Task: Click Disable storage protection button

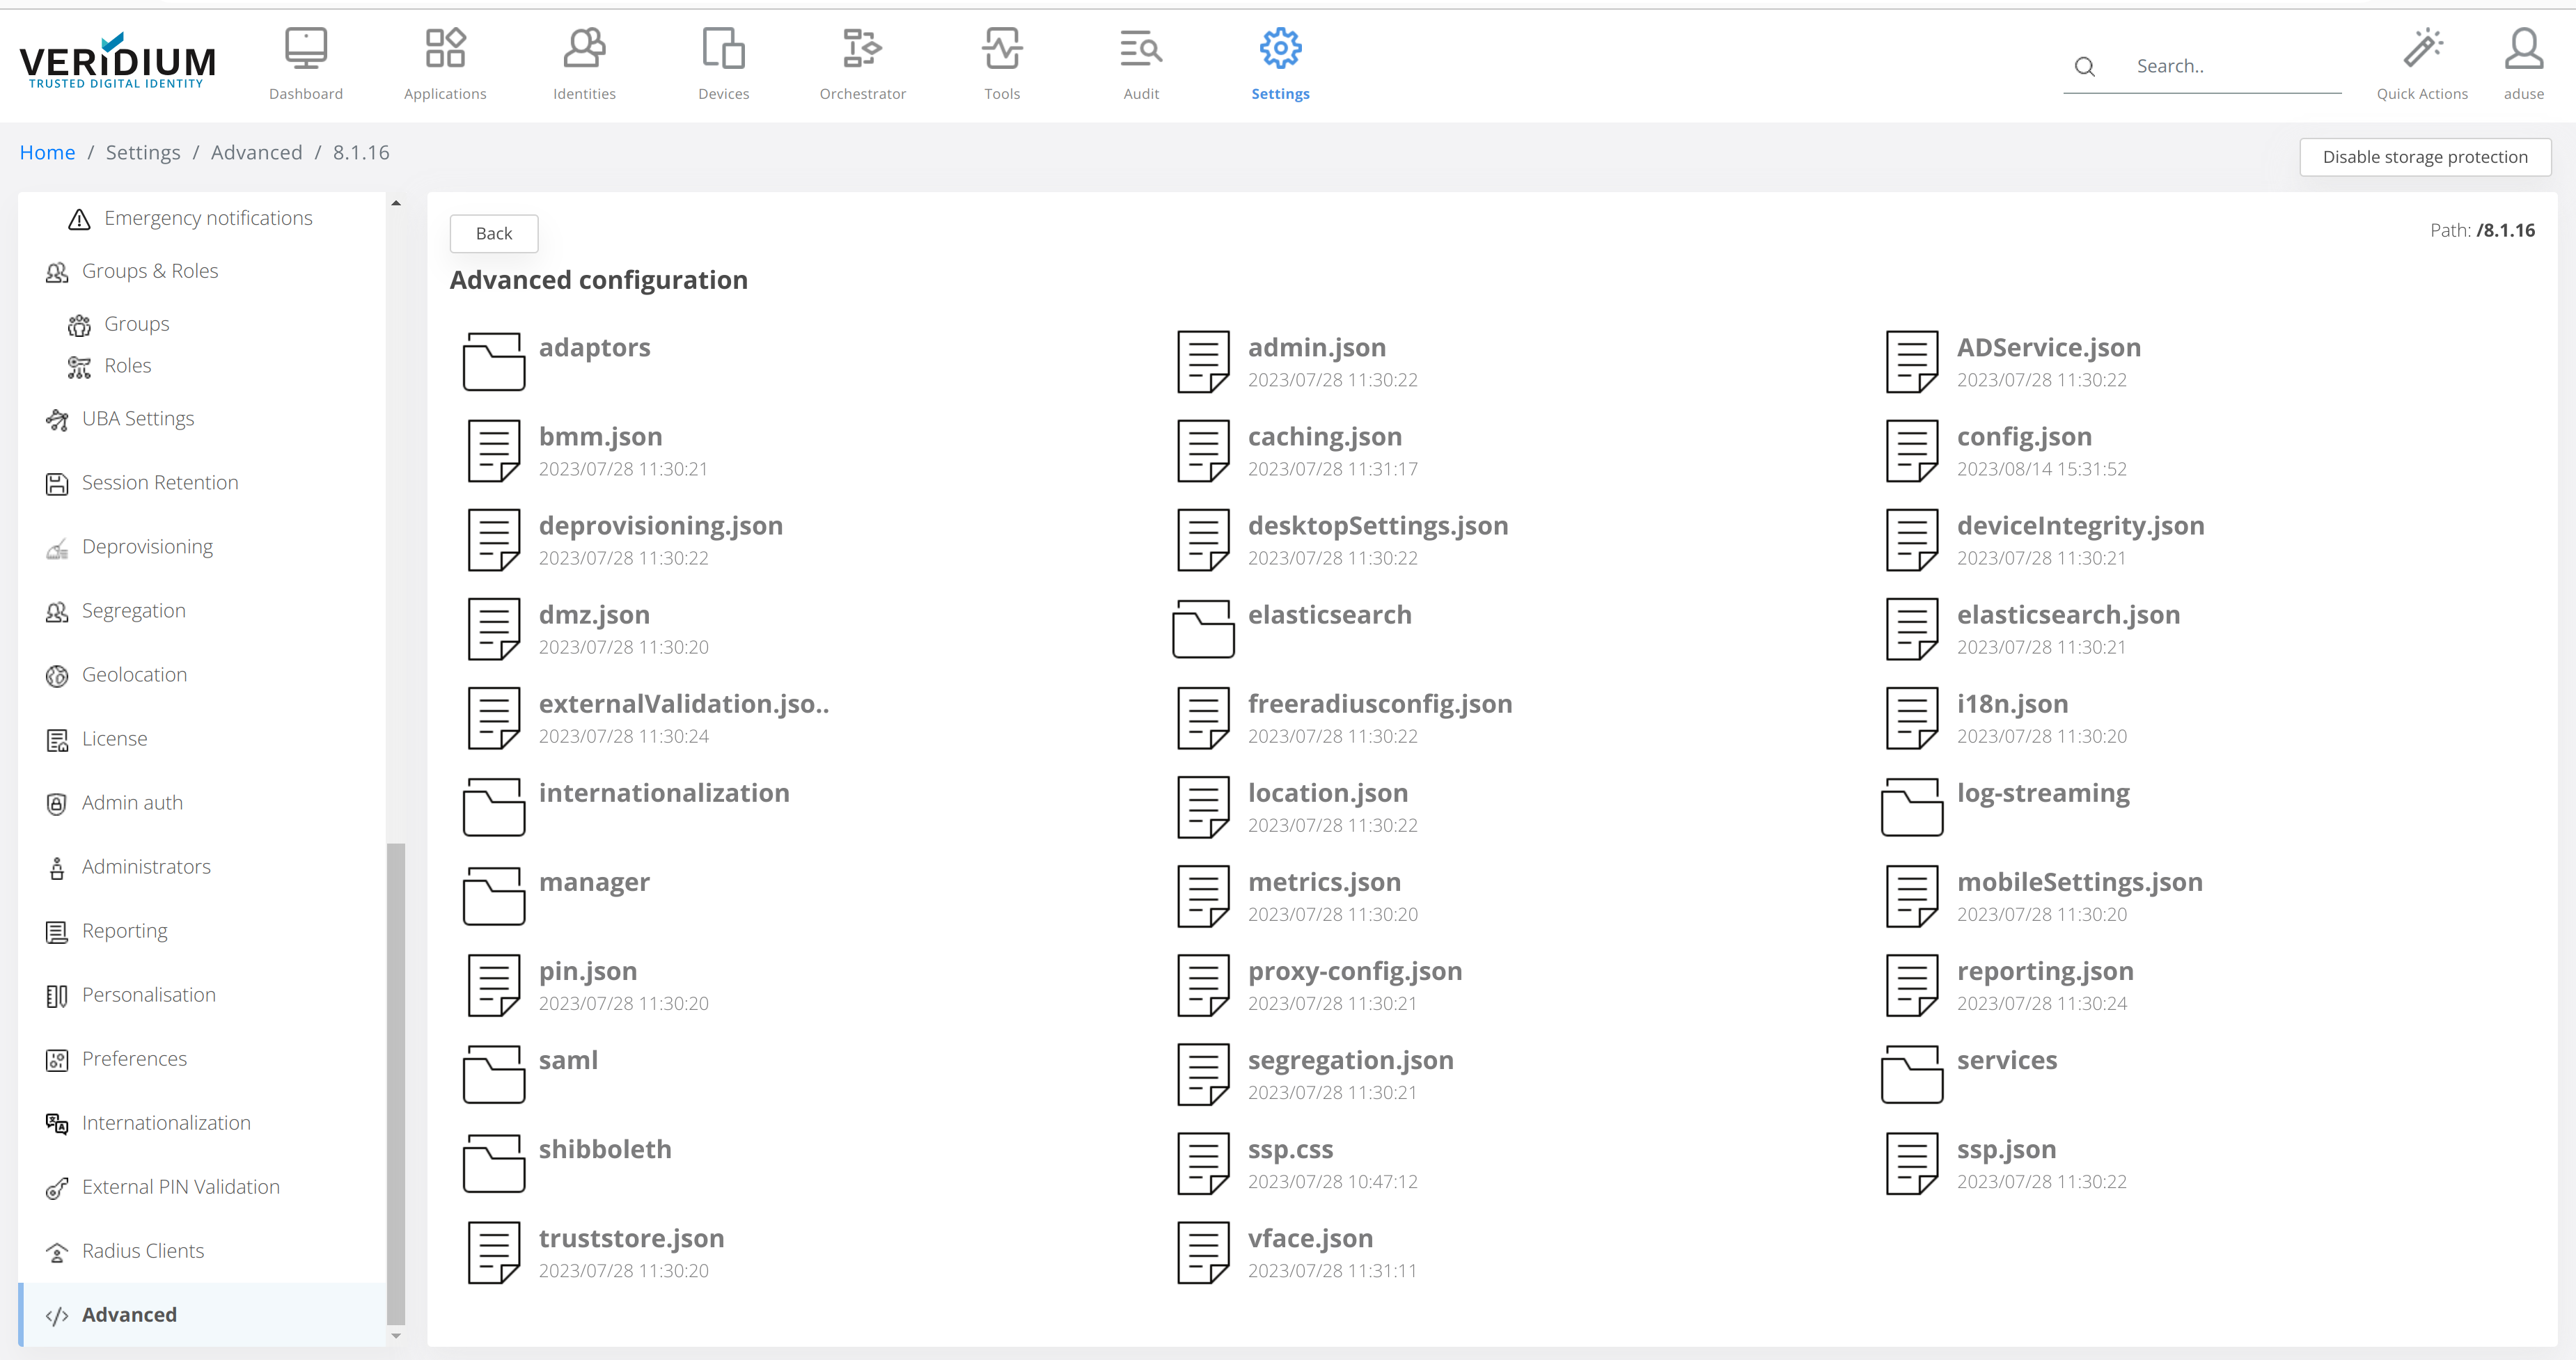Action: click(x=2424, y=157)
